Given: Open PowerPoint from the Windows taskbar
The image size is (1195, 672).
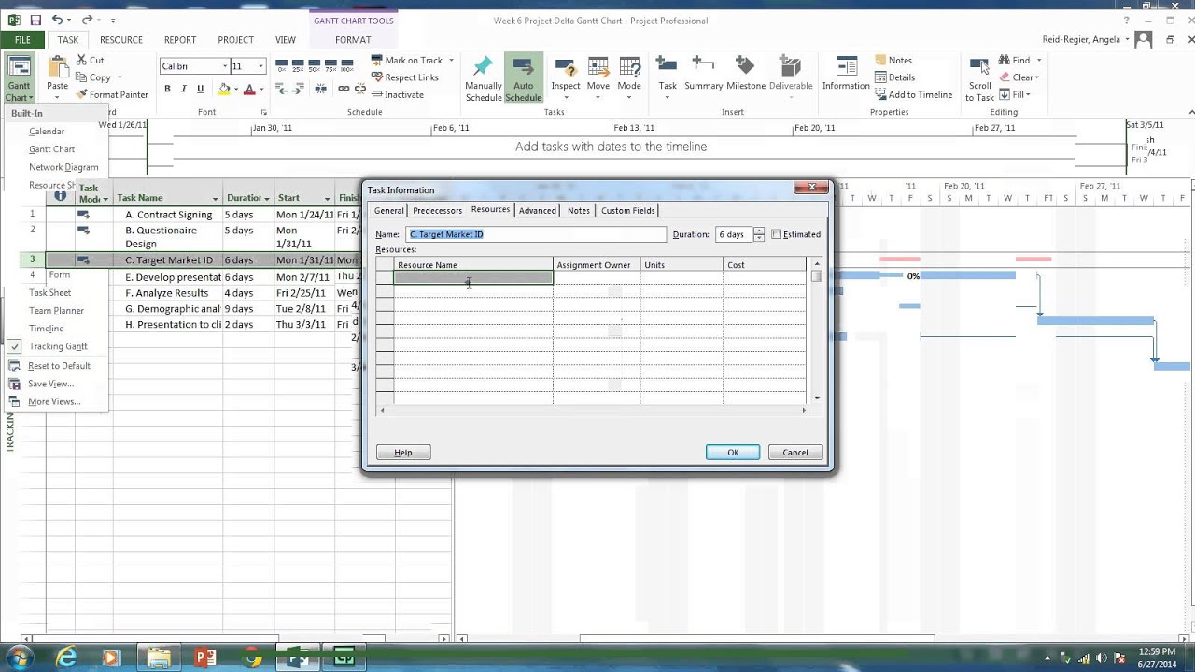Looking at the screenshot, I should coord(205,657).
